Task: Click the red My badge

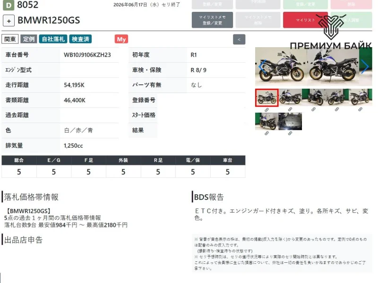Action: pyautogui.click(x=121, y=39)
